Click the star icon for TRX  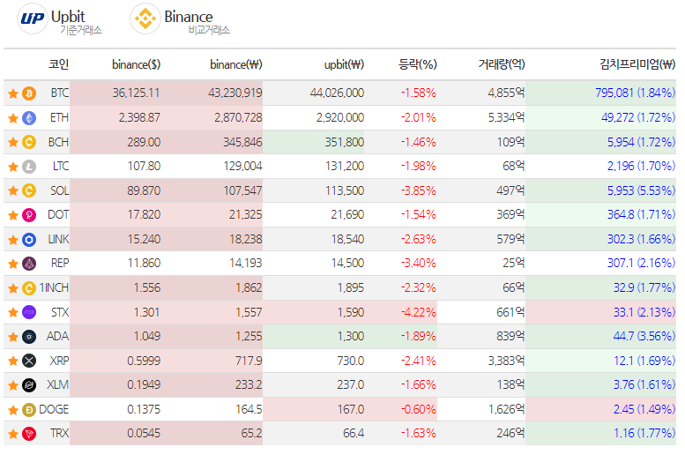pyautogui.click(x=13, y=434)
